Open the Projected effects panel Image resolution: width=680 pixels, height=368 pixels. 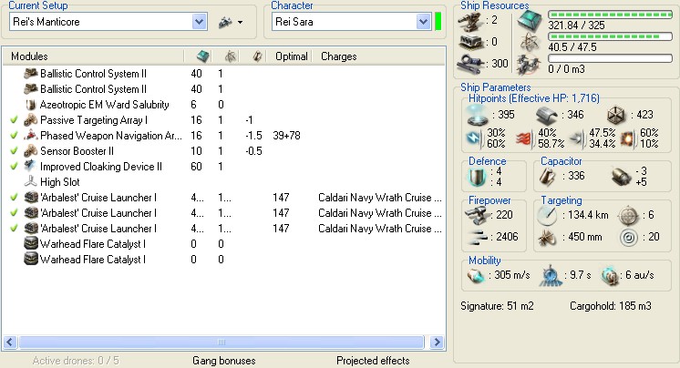click(x=373, y=361)
